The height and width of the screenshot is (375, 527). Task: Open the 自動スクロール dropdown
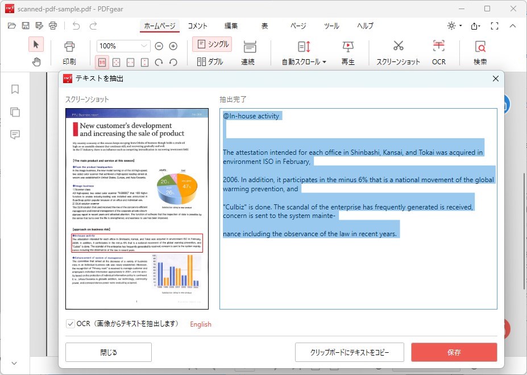tap(303, 61)
